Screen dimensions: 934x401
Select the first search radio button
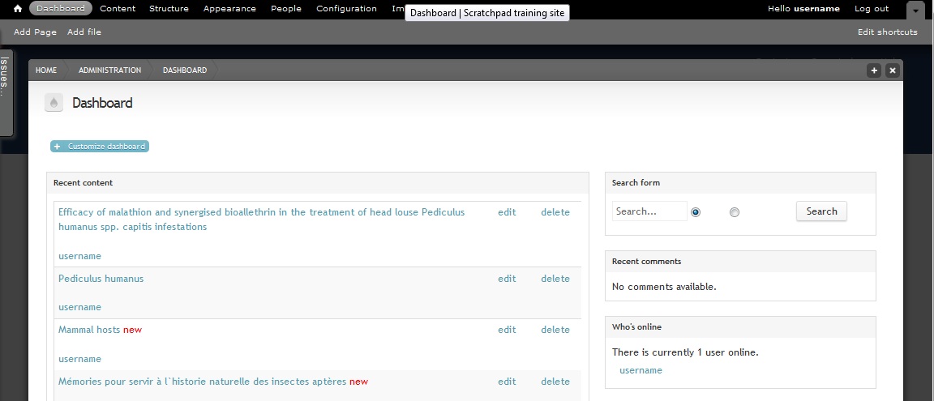(696, 211)
